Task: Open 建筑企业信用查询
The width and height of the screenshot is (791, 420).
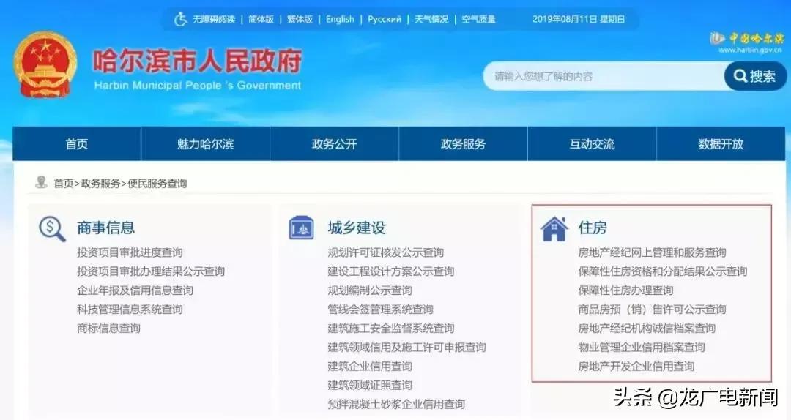Action: point(370,366)
